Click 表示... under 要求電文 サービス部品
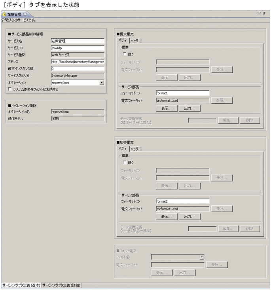 pyautogui.click(x=167, y=108)
